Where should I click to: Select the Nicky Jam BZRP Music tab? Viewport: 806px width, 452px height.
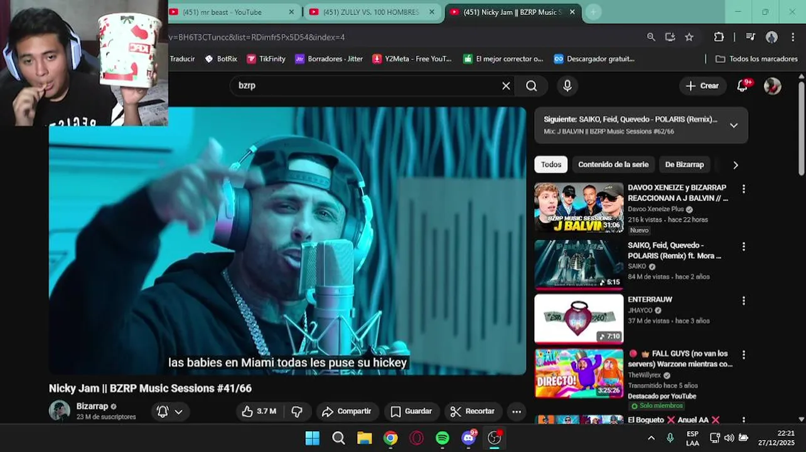[x=512, y=12]
